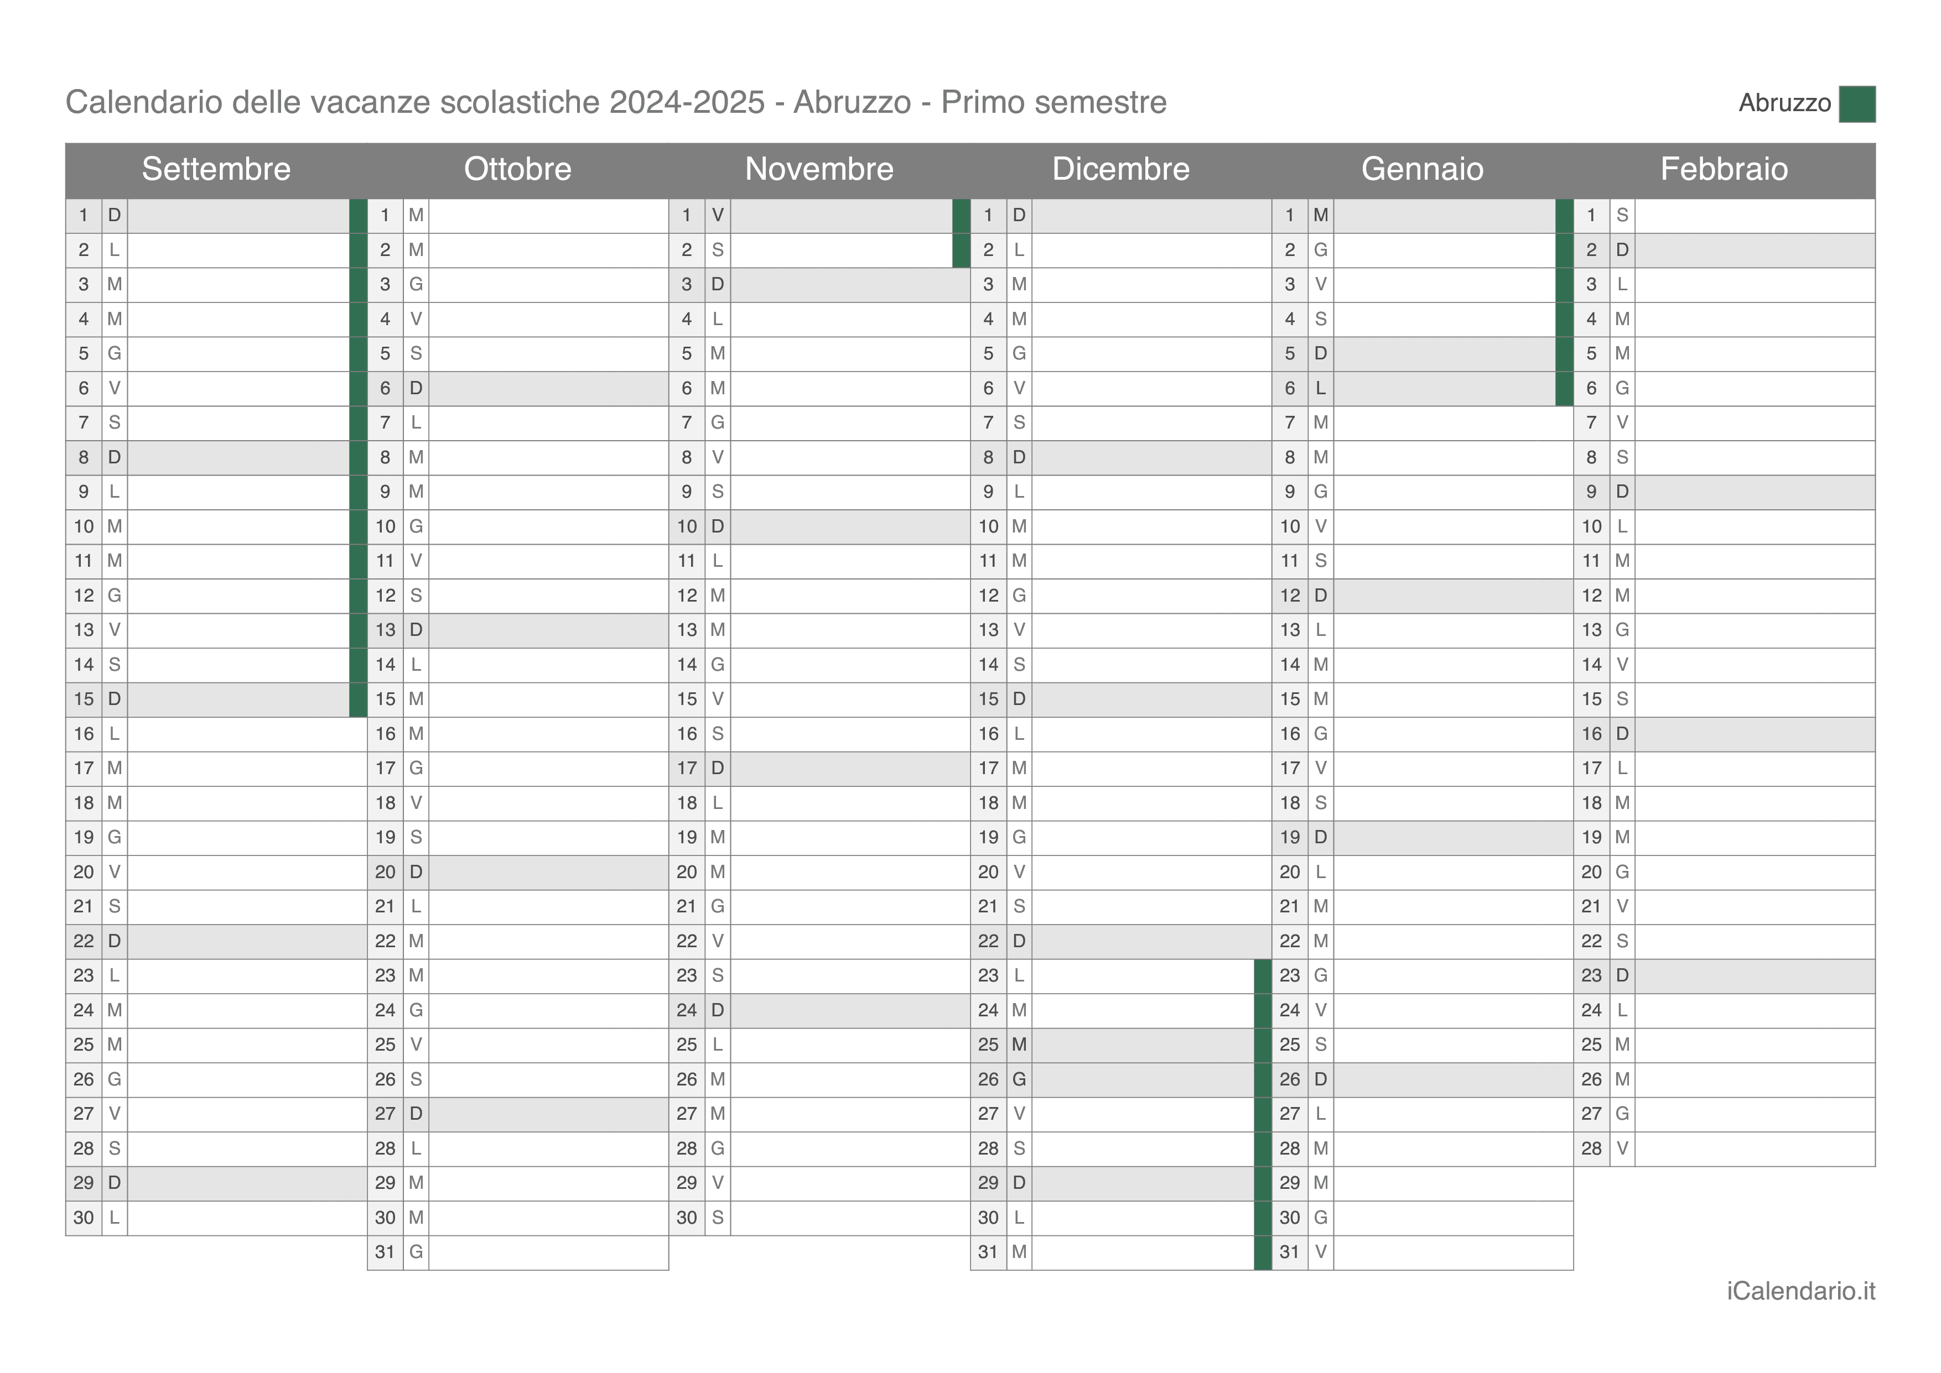The width and height of the screenshot is (1941, 1373).
Task: Click day 31 number in Ottobre
Action: 386,1252
